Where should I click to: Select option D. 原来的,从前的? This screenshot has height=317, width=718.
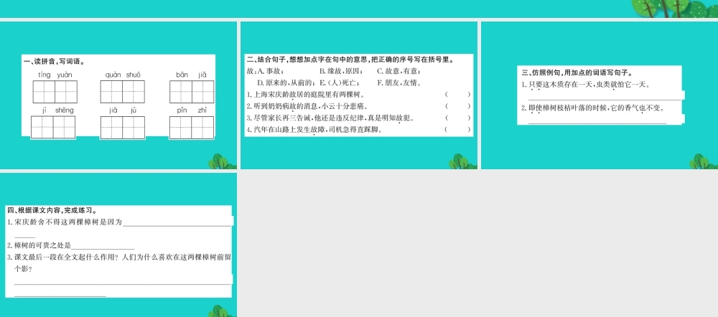(x=286, y=82)
